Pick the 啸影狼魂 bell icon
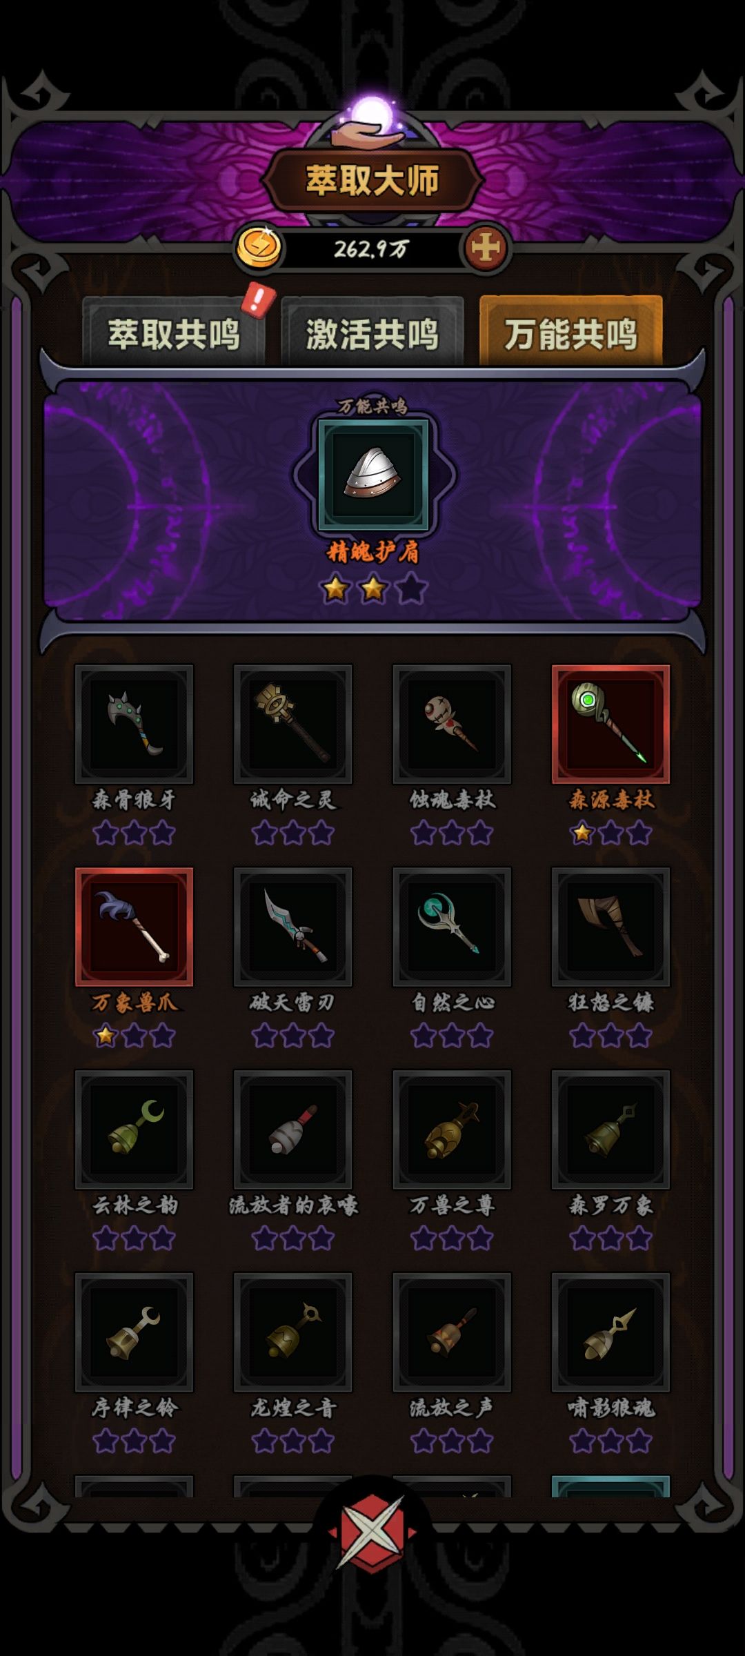The height and width of the screenshot is (1656, 745). pos(610,1332)
